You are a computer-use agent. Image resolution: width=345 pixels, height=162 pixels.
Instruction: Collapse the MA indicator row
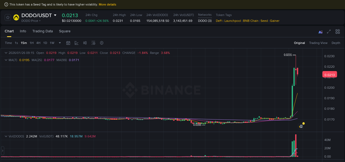click(x=6, y=60)
